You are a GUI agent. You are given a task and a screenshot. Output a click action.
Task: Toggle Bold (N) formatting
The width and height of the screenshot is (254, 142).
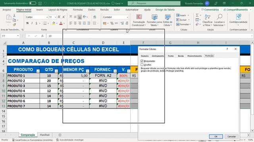click(x=27, y=23)
